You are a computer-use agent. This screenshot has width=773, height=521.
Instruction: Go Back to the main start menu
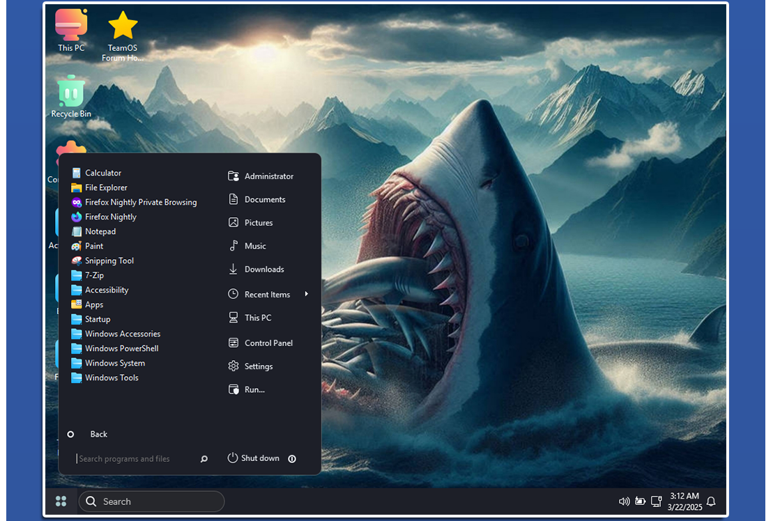[87, 435]
